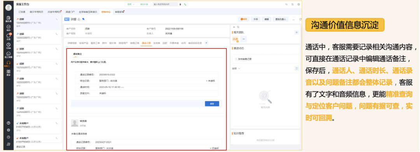The height and width of the screenshot is (152, 420).
Task: Click the dial-pad icon beside phone input
Action: (x=180, y=4)
